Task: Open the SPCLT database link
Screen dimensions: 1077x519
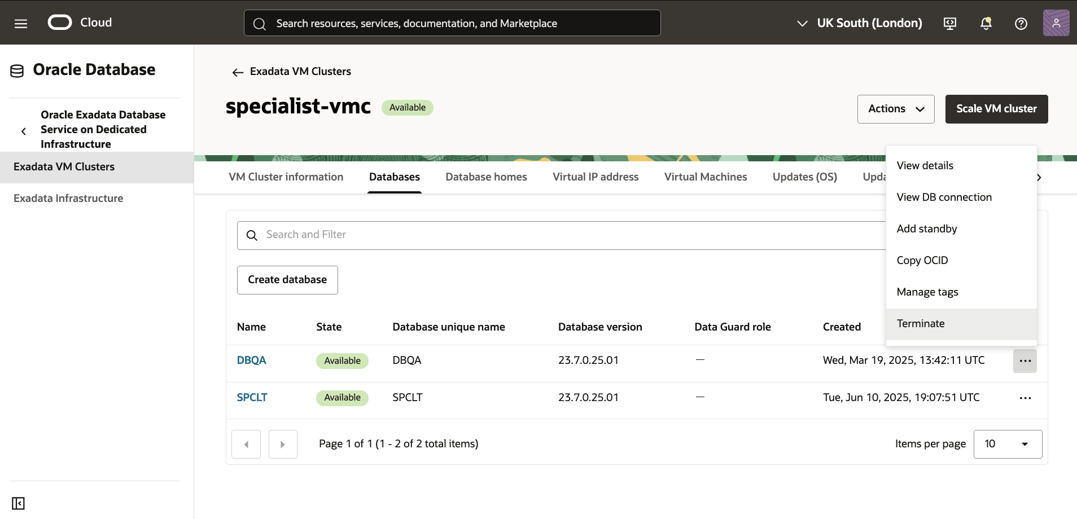Action: point(252,398)
